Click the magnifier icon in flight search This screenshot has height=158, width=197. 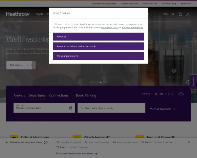click(82, 108)
